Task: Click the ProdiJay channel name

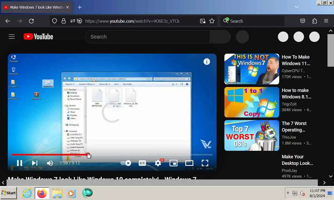Action: 289,171
